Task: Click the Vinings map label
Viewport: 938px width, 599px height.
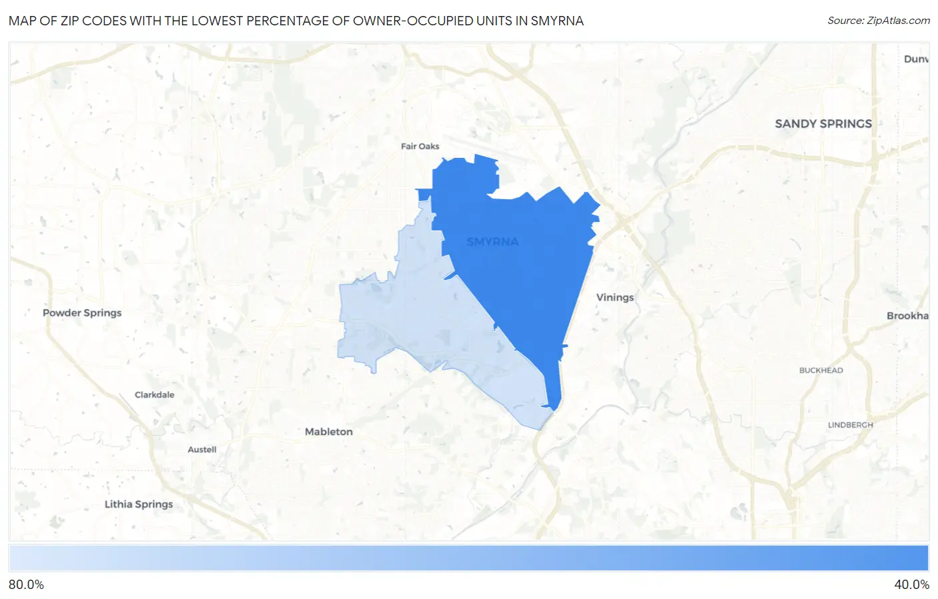Action: 615,298
